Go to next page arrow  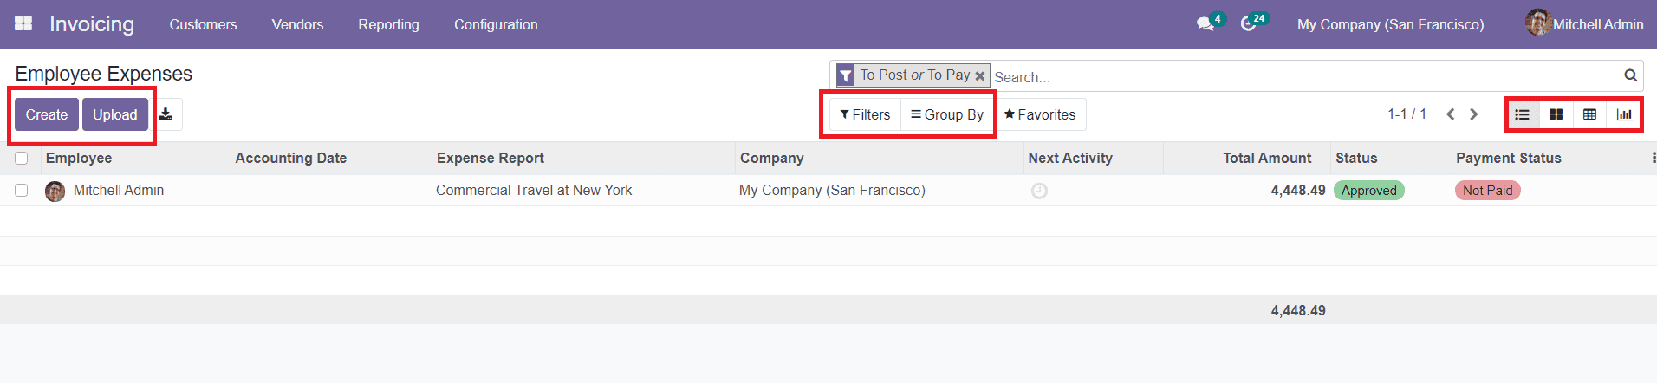point(1473,114)
